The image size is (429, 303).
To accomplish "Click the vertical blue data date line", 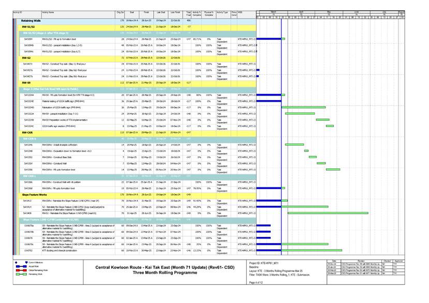I will click(x=281, y=155).
